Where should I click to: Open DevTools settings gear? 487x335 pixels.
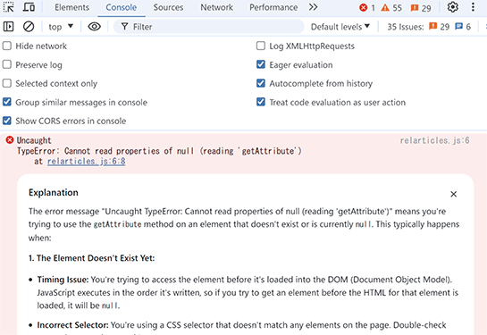tap(452, 7)
